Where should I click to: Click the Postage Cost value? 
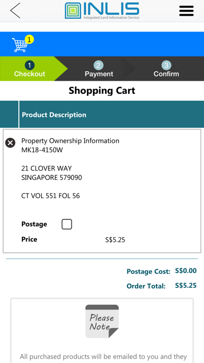click(x=186, y=271)
